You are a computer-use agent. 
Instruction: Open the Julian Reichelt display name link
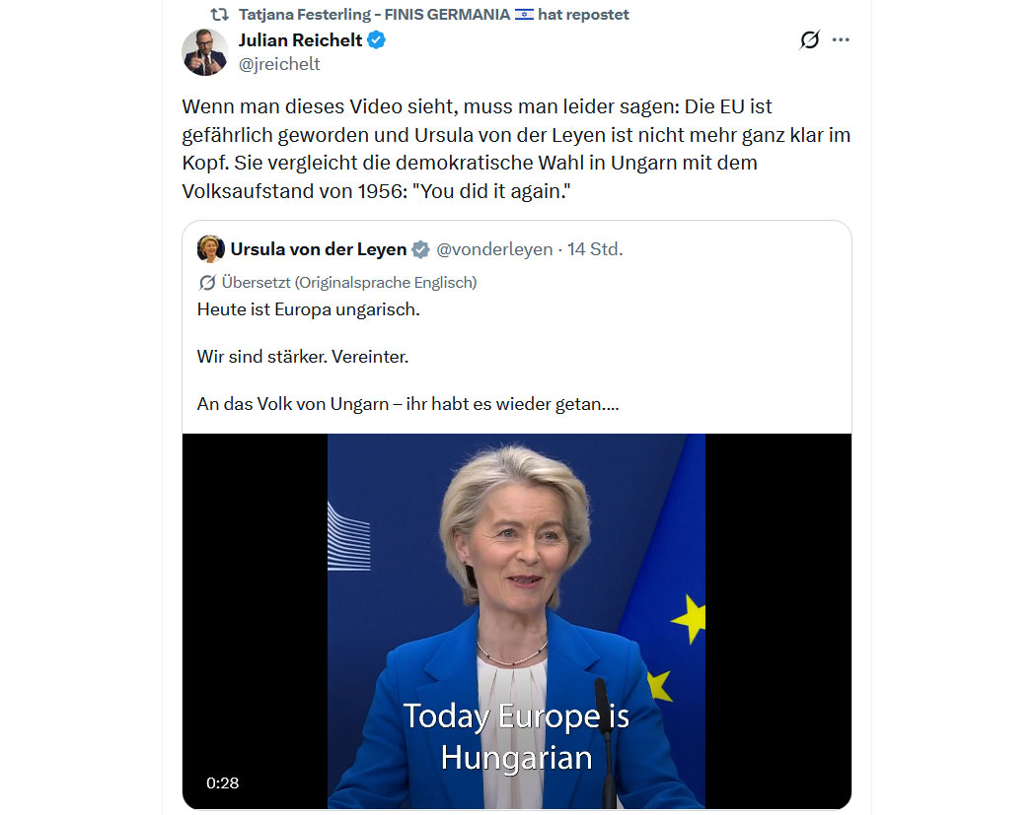tap(300, 40)
